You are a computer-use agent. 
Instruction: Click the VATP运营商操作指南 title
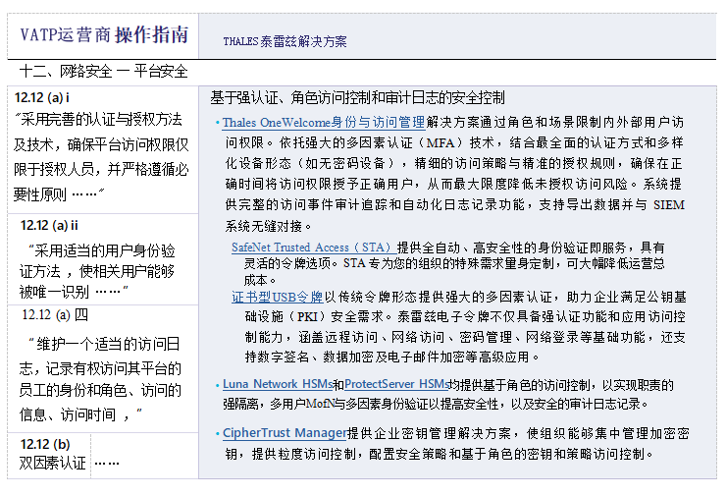tap(104, 34)
